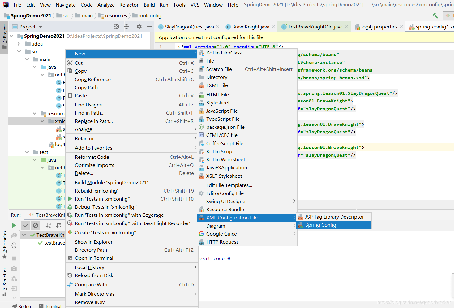The image size is (454, 308).
Task: Click the Google Guice icon
Action: pos(201,234)
